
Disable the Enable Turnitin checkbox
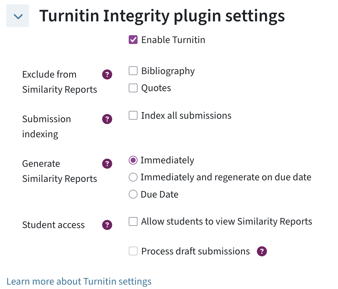(x=133, y=40)
